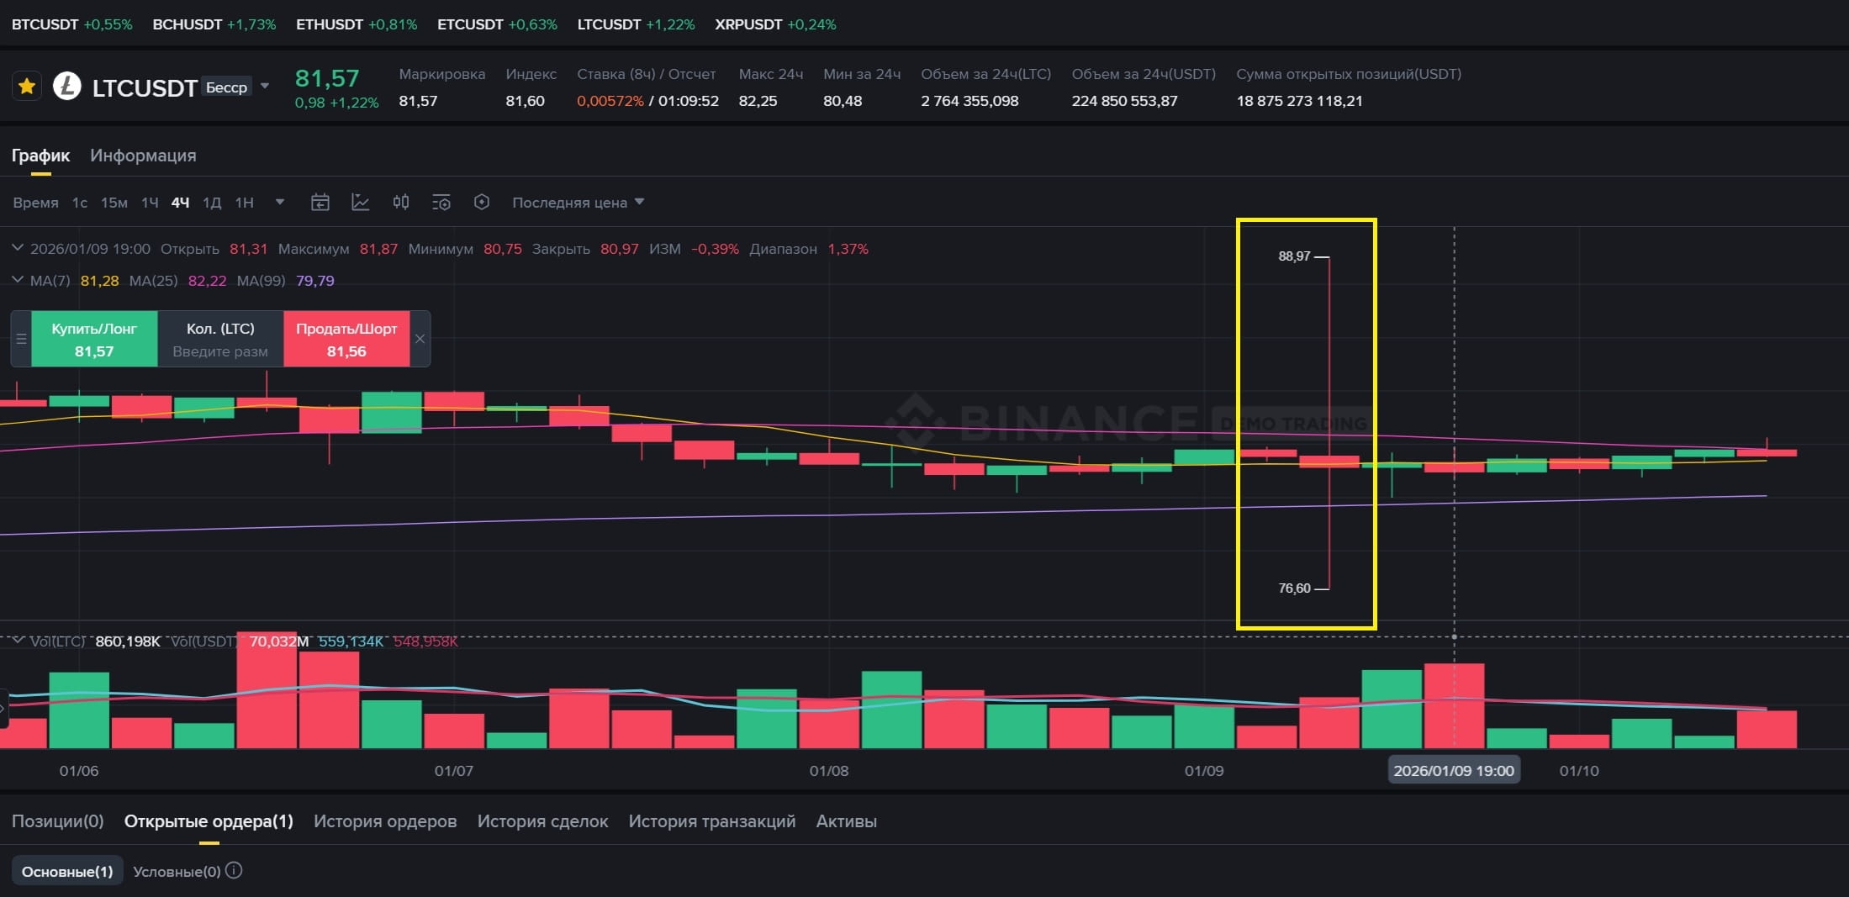Open the Позиции(0) tab

pyautogui.click(x=58, y=821)
